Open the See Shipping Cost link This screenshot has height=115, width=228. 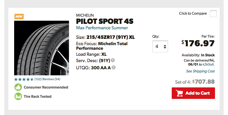[200, 71]
